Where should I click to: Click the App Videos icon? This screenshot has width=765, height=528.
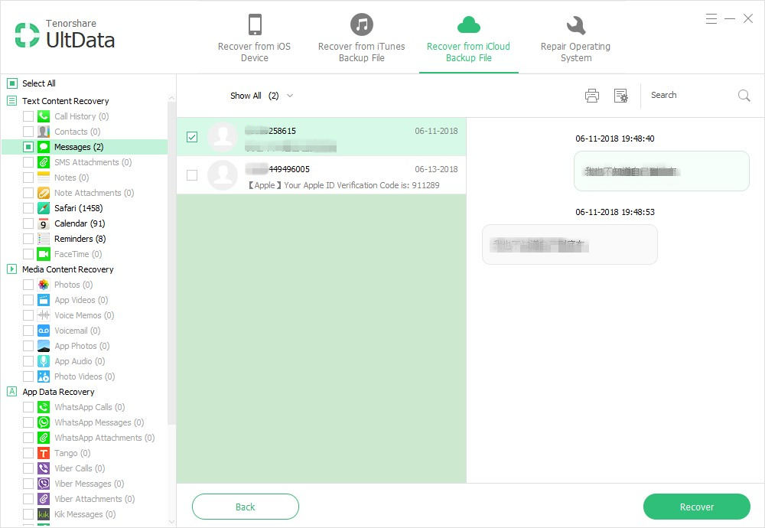44,300
